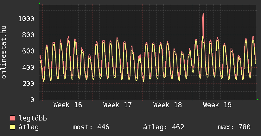Click the most: 446 statistic
Screen dimensions: 261x136
[x=91, y=127]
